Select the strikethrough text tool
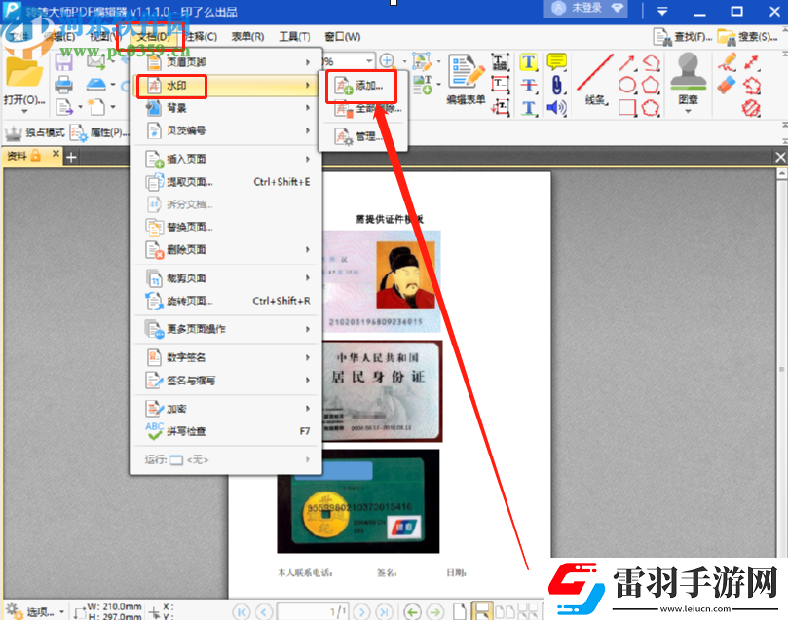Screen dimensions: 788x620 coord(528,85)
